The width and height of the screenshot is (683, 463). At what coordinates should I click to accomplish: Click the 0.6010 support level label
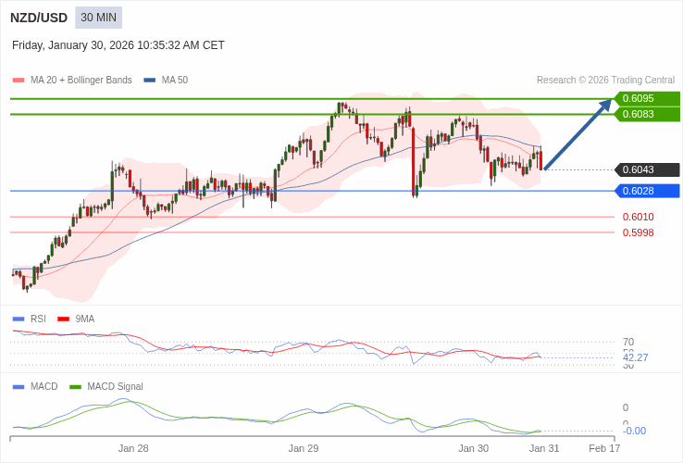click(638, 217)
